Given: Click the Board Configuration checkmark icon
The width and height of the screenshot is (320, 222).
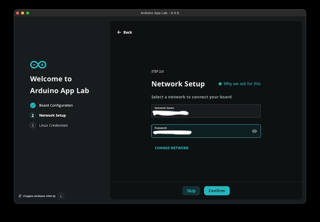Looking at the screenshot, I should point(32,105).
